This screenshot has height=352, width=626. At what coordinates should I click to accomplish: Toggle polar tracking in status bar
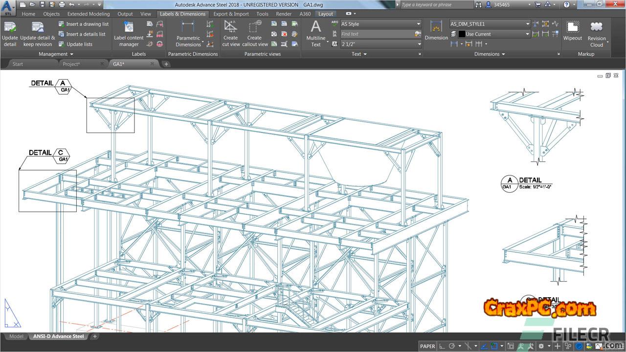(452, 346)
